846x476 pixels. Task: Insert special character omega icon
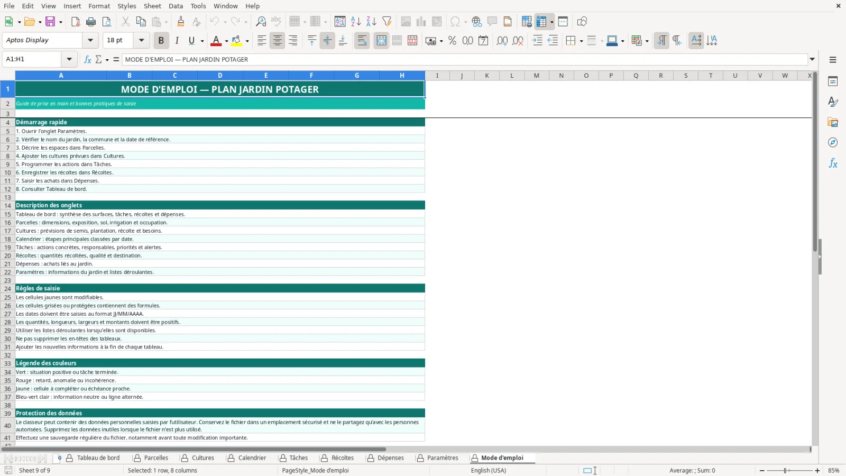coord(455,22)
